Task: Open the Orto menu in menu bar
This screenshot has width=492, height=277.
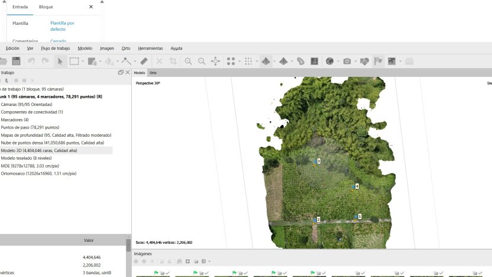Action: (x=126, y=49)
